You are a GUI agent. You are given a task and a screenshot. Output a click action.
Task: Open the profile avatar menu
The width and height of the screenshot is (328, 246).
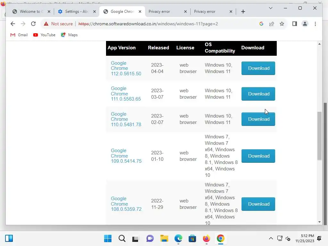(305, 24)
